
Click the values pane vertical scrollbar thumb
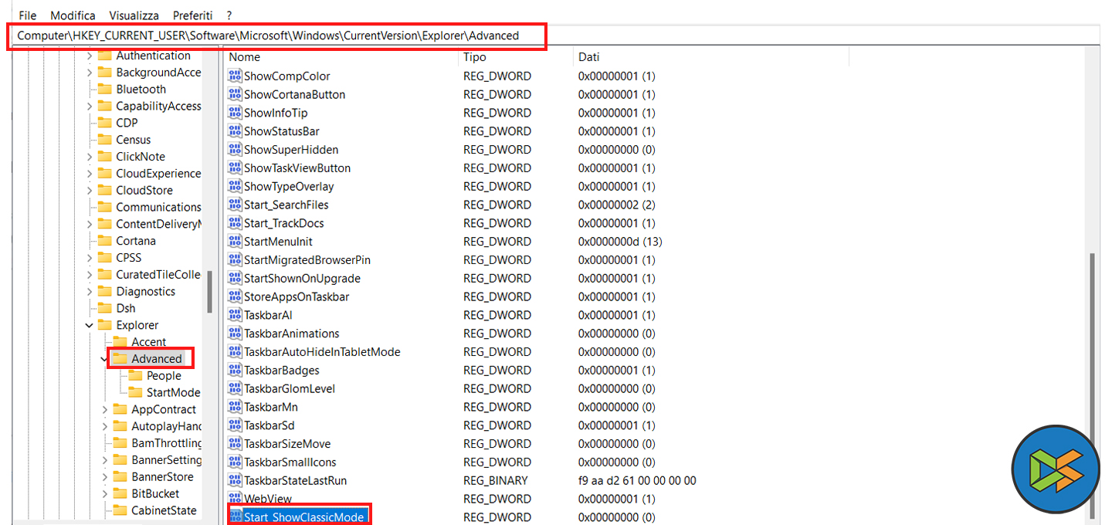(x=1092, y=386)
